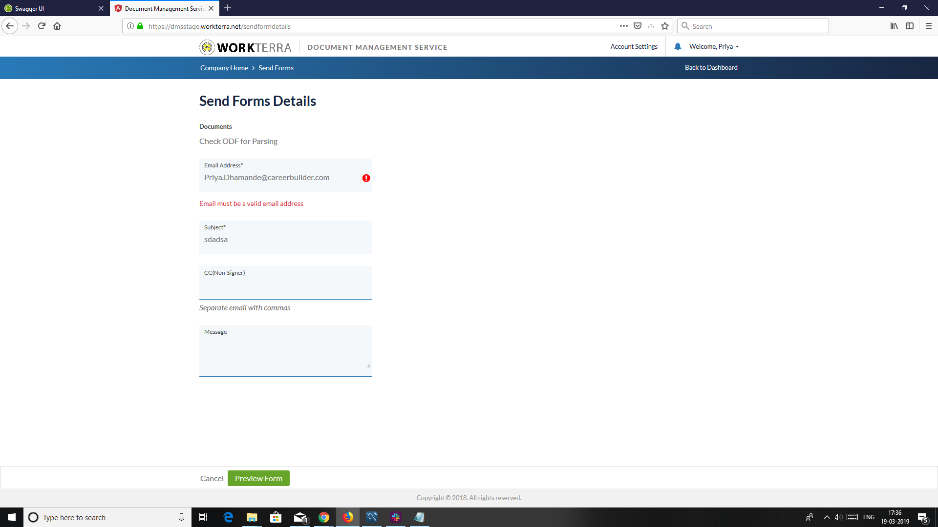Image resolution: width=938 pixels, height=527 pixels.
Task: Click the Preview Form button
Action: click(258, 478)
